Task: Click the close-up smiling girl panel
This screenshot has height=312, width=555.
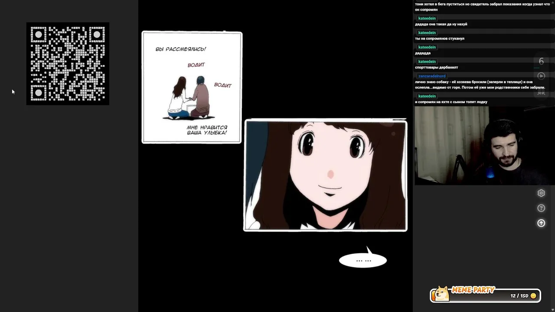Action: 326,175
